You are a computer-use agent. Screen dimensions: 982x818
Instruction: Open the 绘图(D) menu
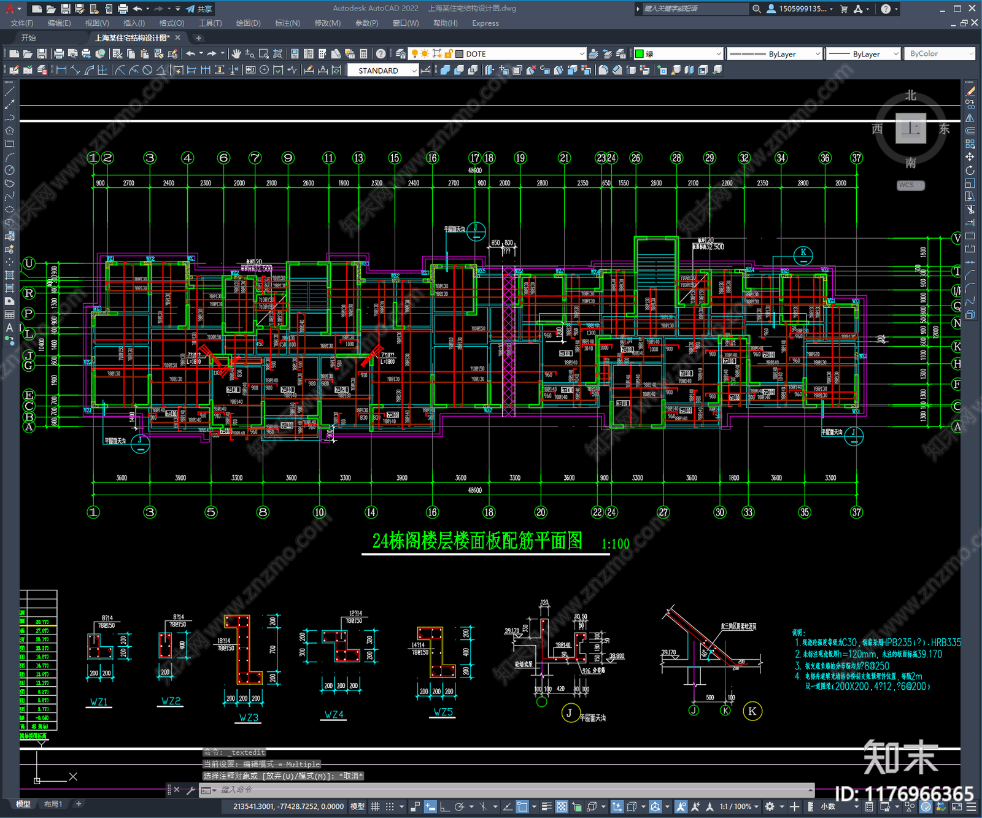tap(248, 23)
